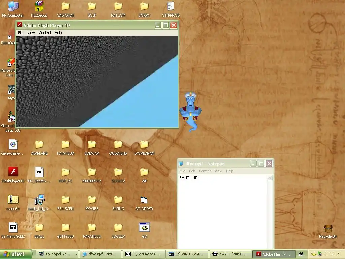Open Format menu in Notepad window
This screenshot has height=259, width=345.
(x=205, y=171)
